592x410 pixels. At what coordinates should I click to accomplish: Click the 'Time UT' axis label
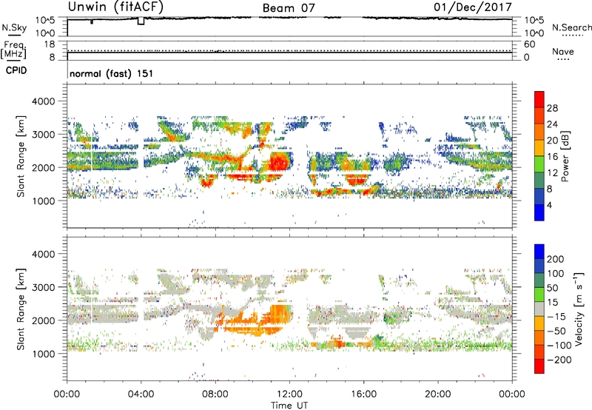[x=289, y=406]
